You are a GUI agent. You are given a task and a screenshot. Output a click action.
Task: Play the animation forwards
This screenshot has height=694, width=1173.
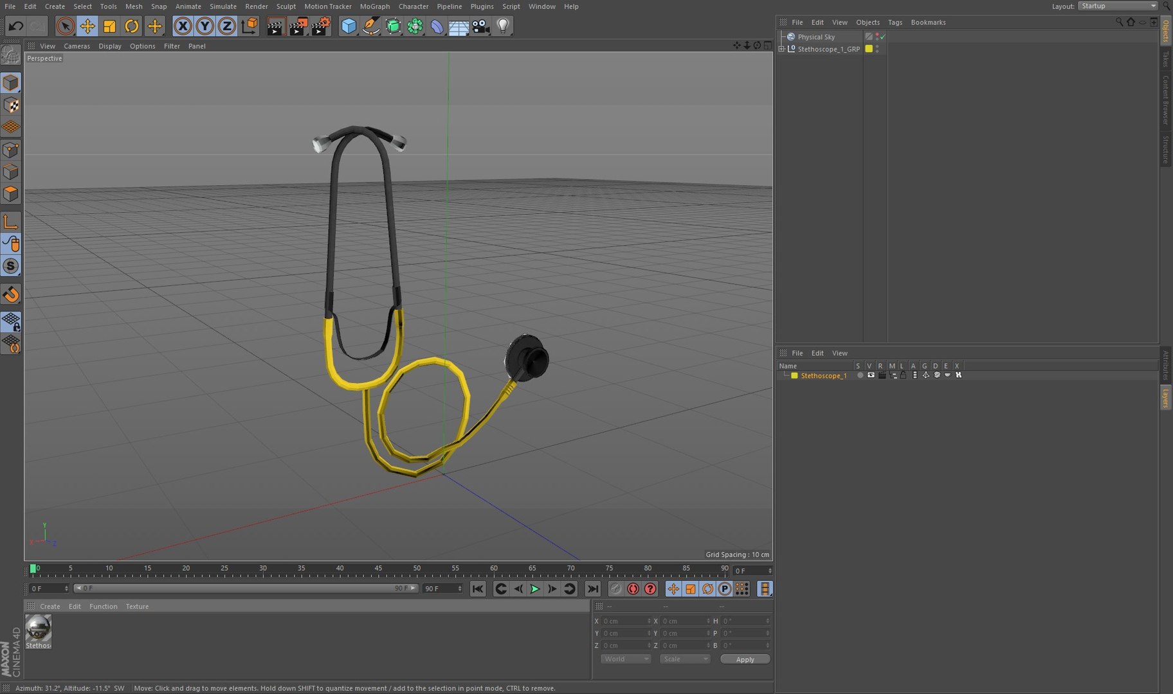click(535, 589)
